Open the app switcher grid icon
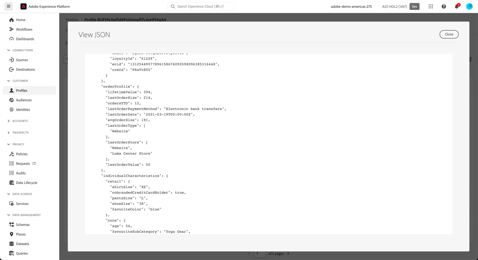The width and height of the screenshot is (478, 260). [431, 6]
